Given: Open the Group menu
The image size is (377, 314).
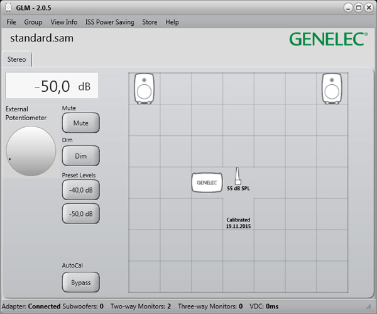Looking at the screenshot, I should tap(33, 22).
